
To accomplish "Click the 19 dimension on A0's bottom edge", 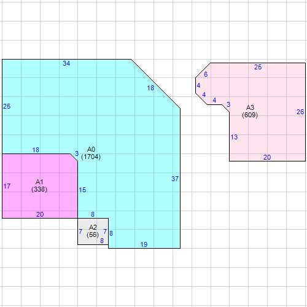I will click(144, 244).
